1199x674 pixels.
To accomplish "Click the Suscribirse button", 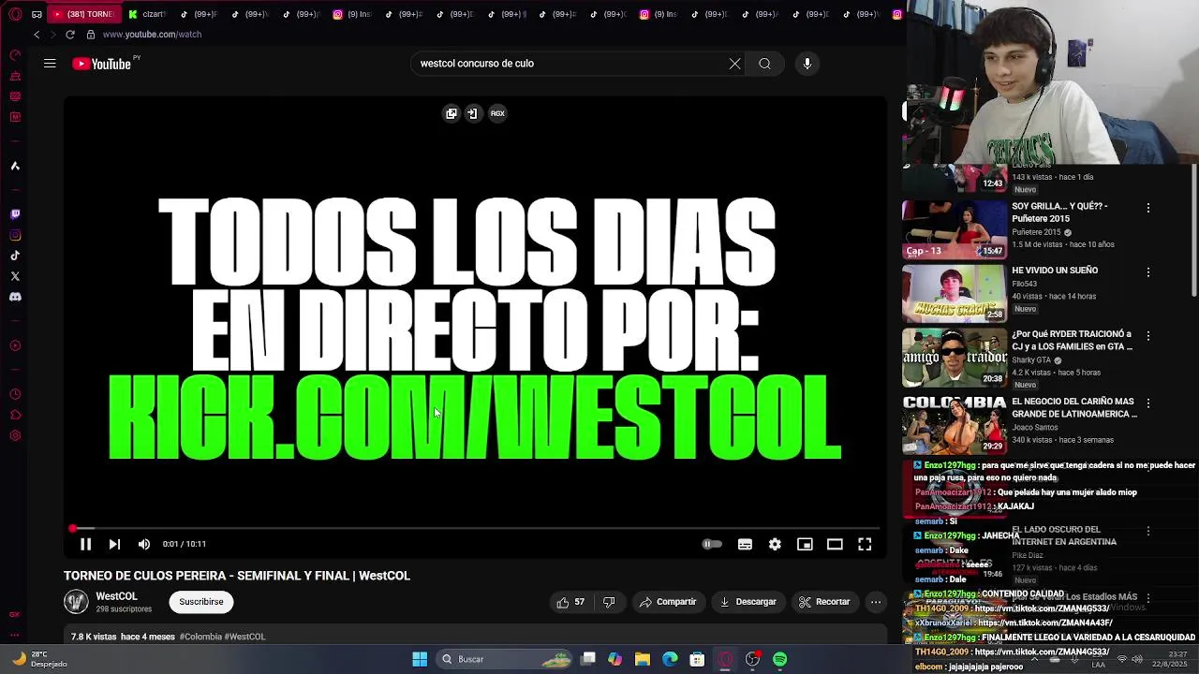I will pos(201,602).
